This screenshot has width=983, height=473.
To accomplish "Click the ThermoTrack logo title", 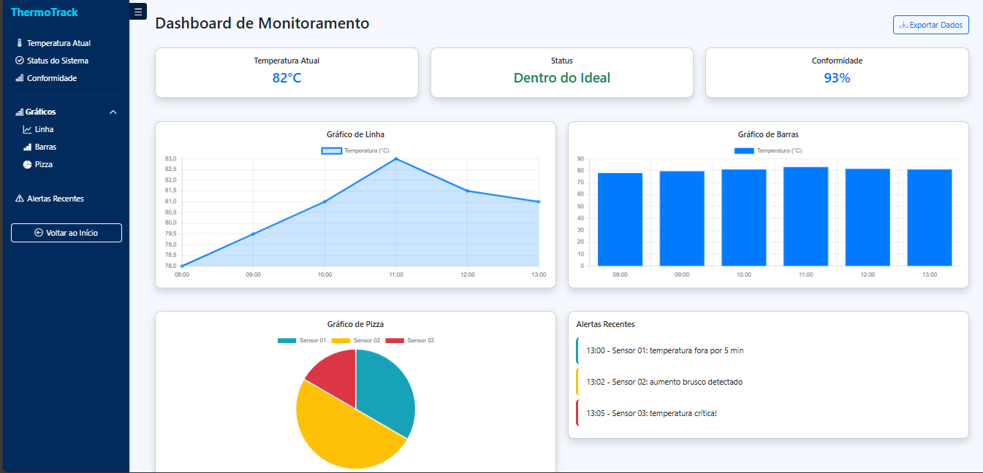I will pyautogui.click(x=45, y=12).
